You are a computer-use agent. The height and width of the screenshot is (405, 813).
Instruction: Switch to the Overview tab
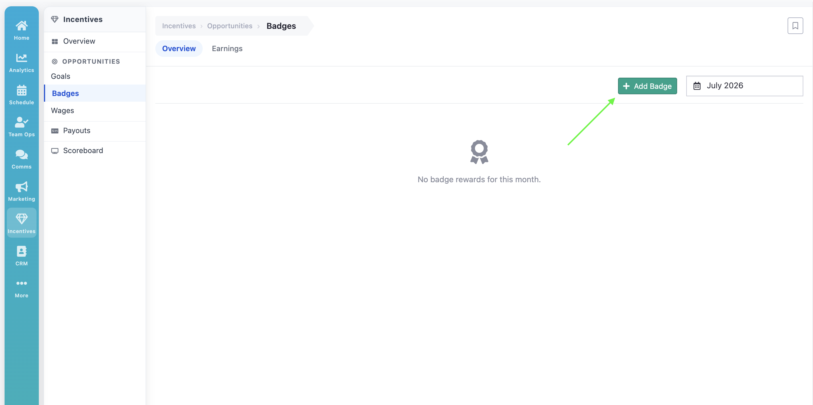(x=179, y=48)
